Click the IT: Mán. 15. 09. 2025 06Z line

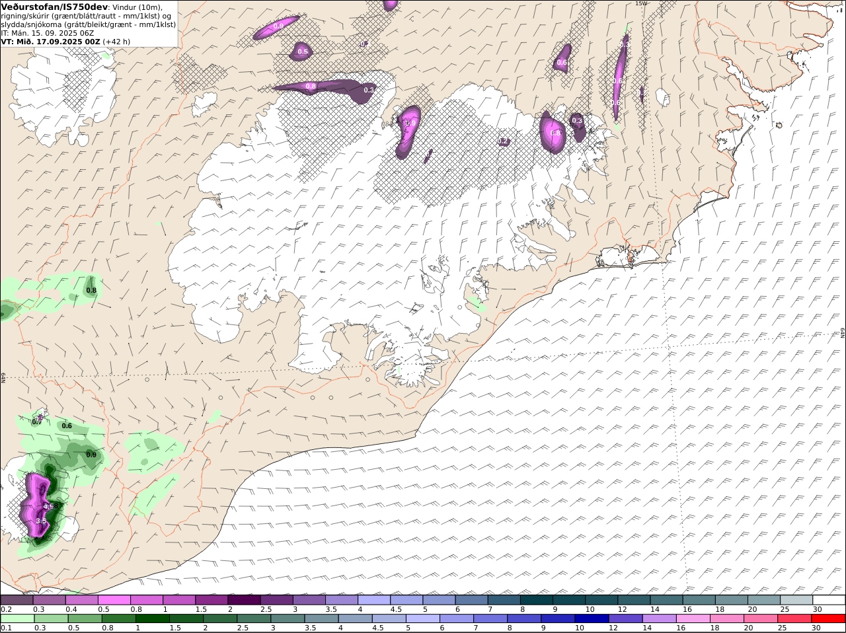49,32
